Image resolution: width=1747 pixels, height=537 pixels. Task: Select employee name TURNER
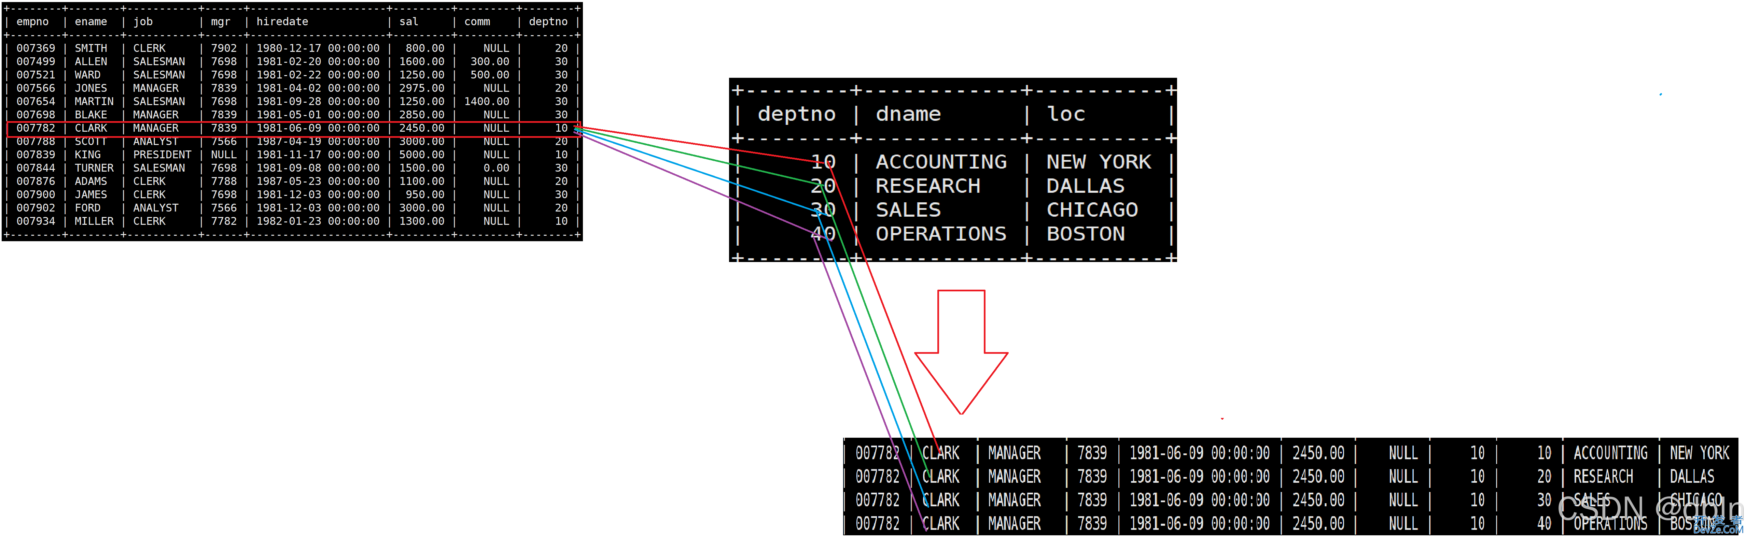[x=94, y=168]
